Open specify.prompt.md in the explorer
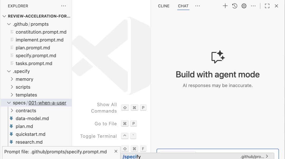The width and height of the screenshot is (285, 159). (x=36, y=56)
